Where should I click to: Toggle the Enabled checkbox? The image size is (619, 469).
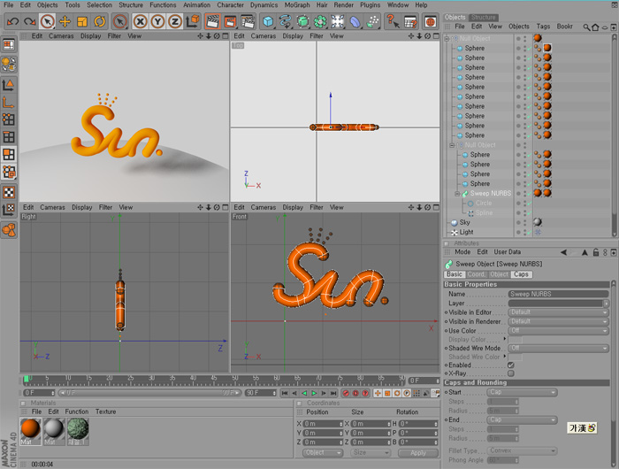[x=511, y=365]
